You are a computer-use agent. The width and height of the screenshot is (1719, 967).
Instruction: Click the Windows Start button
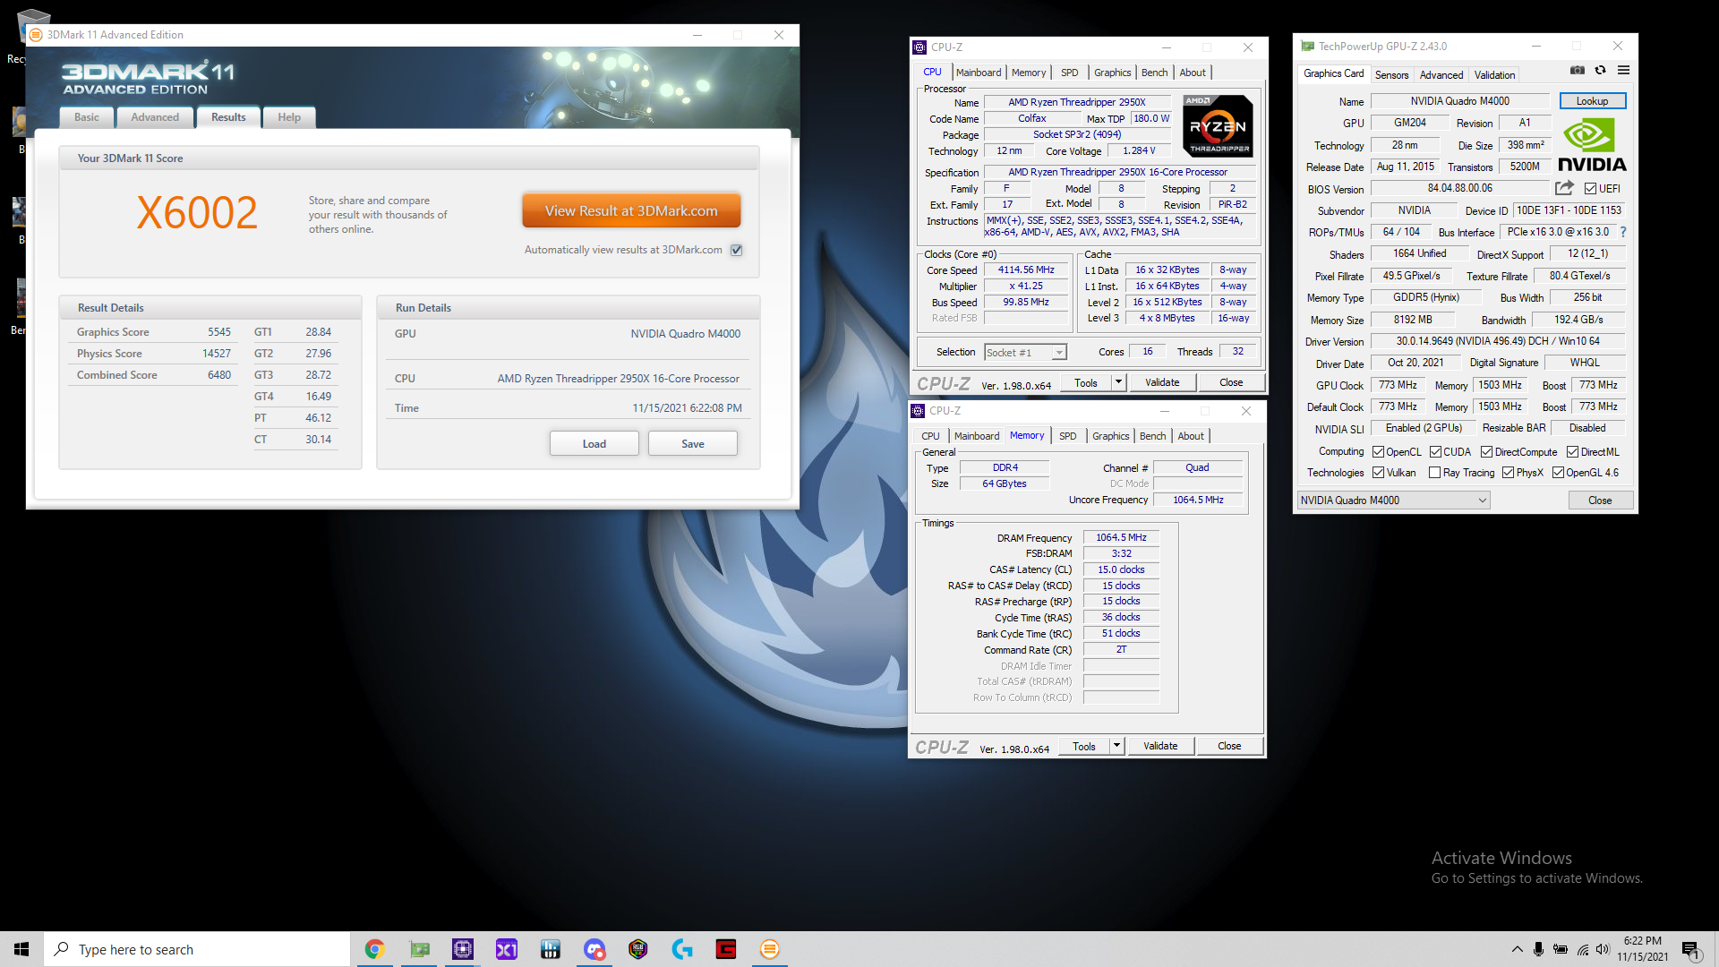tap(21, 949)
